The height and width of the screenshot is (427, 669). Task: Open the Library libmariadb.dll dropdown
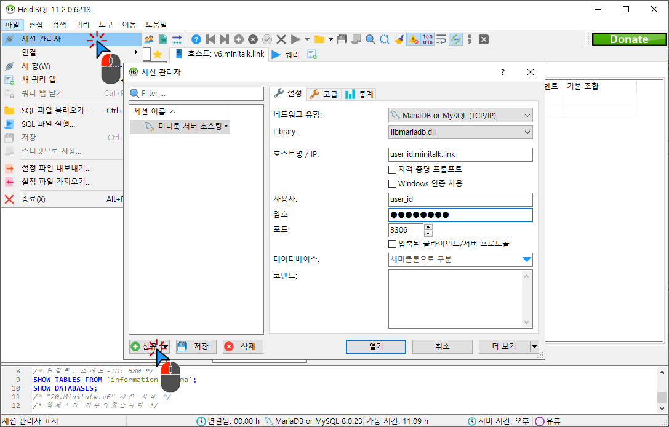[x=460, y=132]
